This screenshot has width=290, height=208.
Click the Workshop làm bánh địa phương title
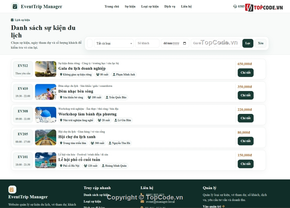[x=88, y=114]
